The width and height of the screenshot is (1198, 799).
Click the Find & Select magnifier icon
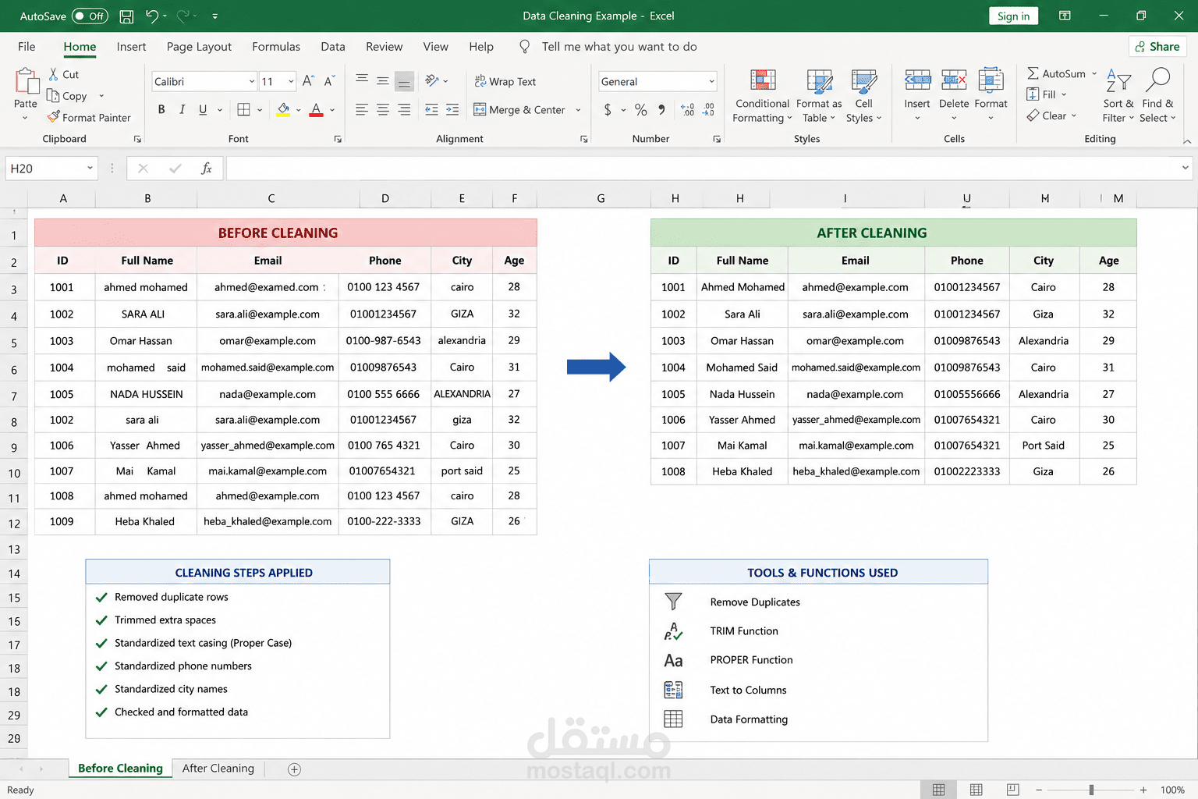(1158, 80)
